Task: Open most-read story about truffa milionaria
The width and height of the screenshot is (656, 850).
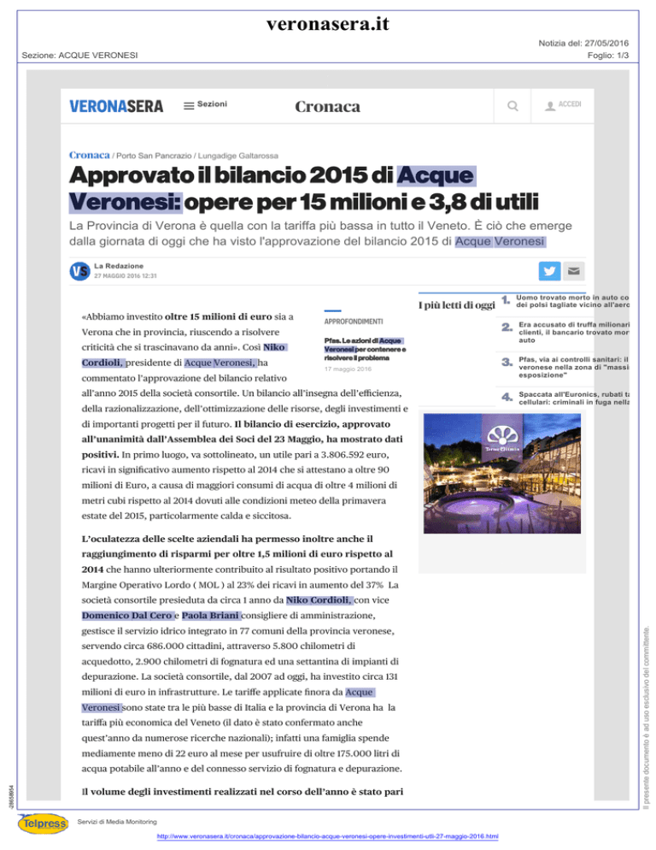Action: [x=574, y=333]
